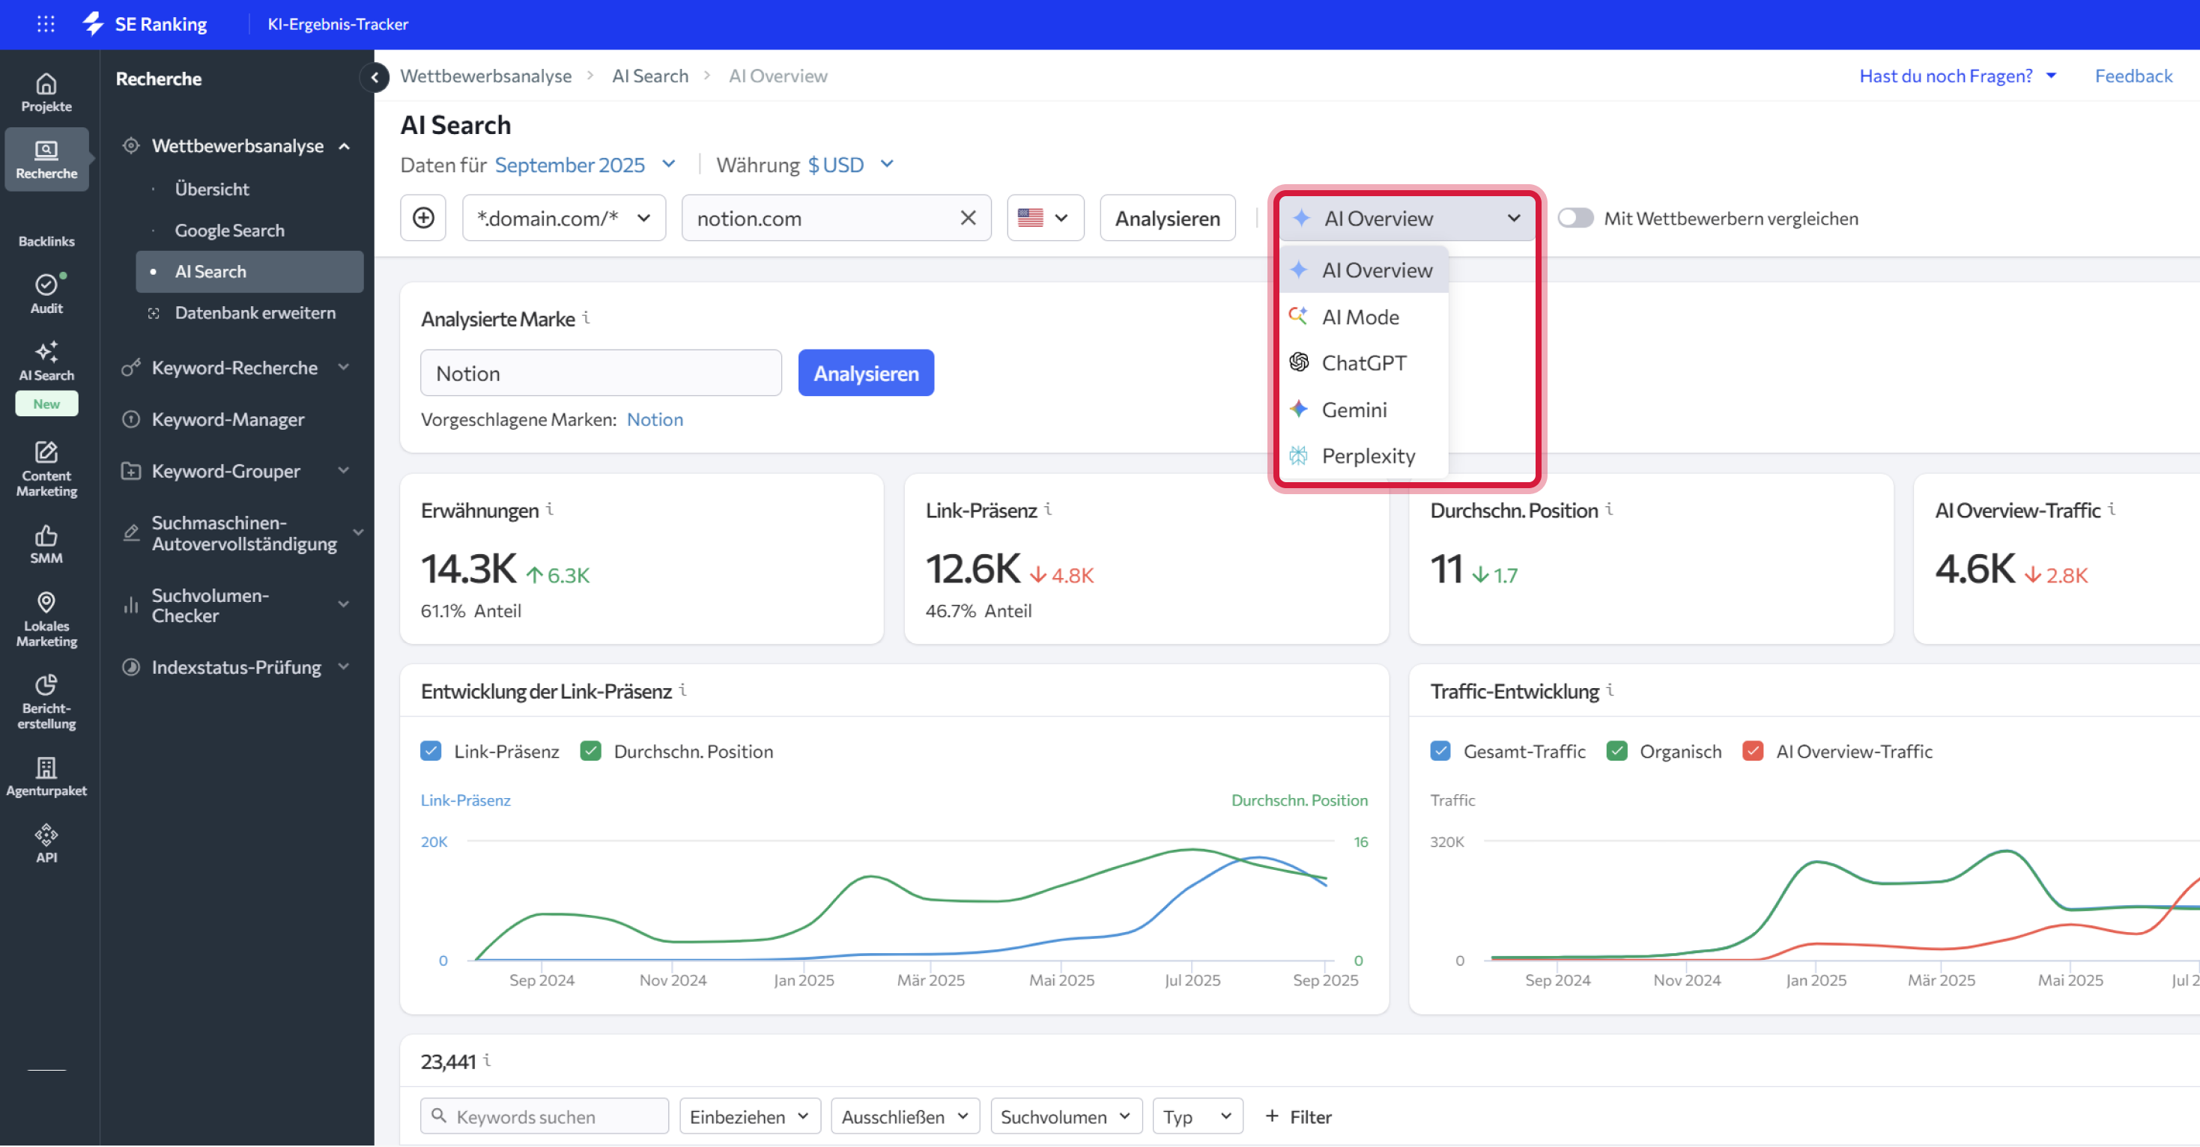Open the Backlinks sidebar section

[x=46, y=240]
